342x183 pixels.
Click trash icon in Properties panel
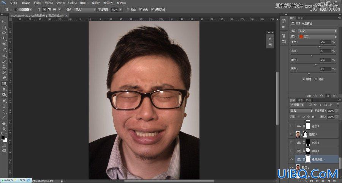pos(334,96)
